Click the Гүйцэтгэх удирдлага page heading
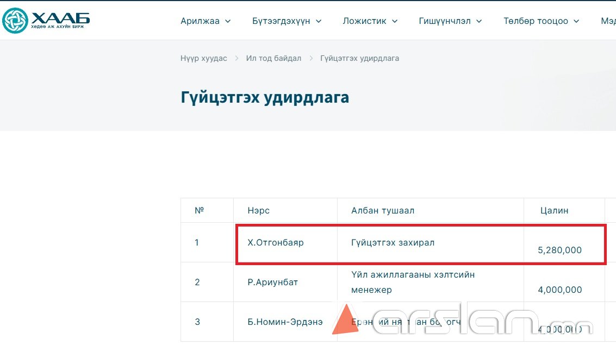Screen dimensions: 616x358 click(x=265, y=98)
